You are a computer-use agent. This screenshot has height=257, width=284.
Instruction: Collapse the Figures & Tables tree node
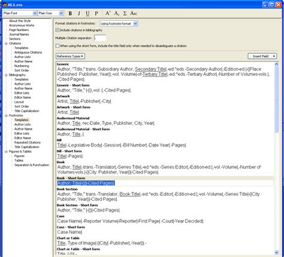click(6, 151)
